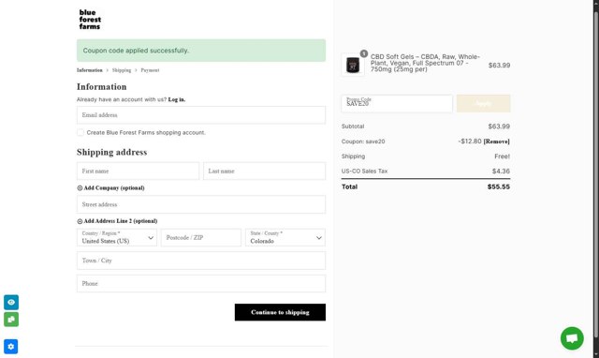The image size is (599, 358).
Task: Click the Blue Forest Farms logo
Action: point(90,20)
